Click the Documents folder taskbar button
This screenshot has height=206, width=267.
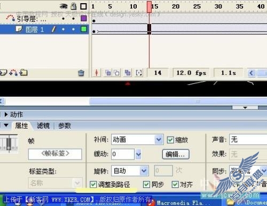[247, 202]
